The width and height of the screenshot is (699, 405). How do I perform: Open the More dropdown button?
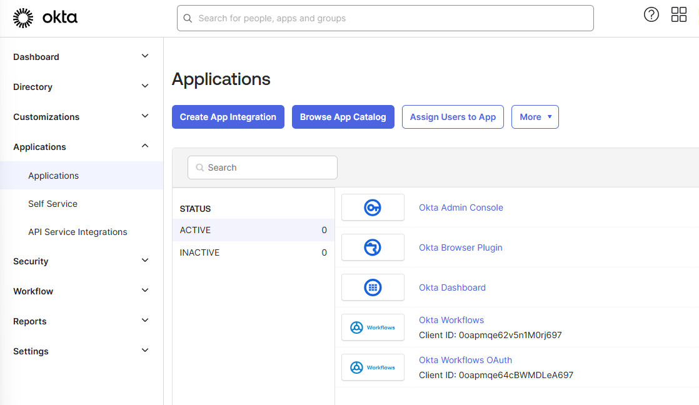pyautogui.click(x=535, y=117)
